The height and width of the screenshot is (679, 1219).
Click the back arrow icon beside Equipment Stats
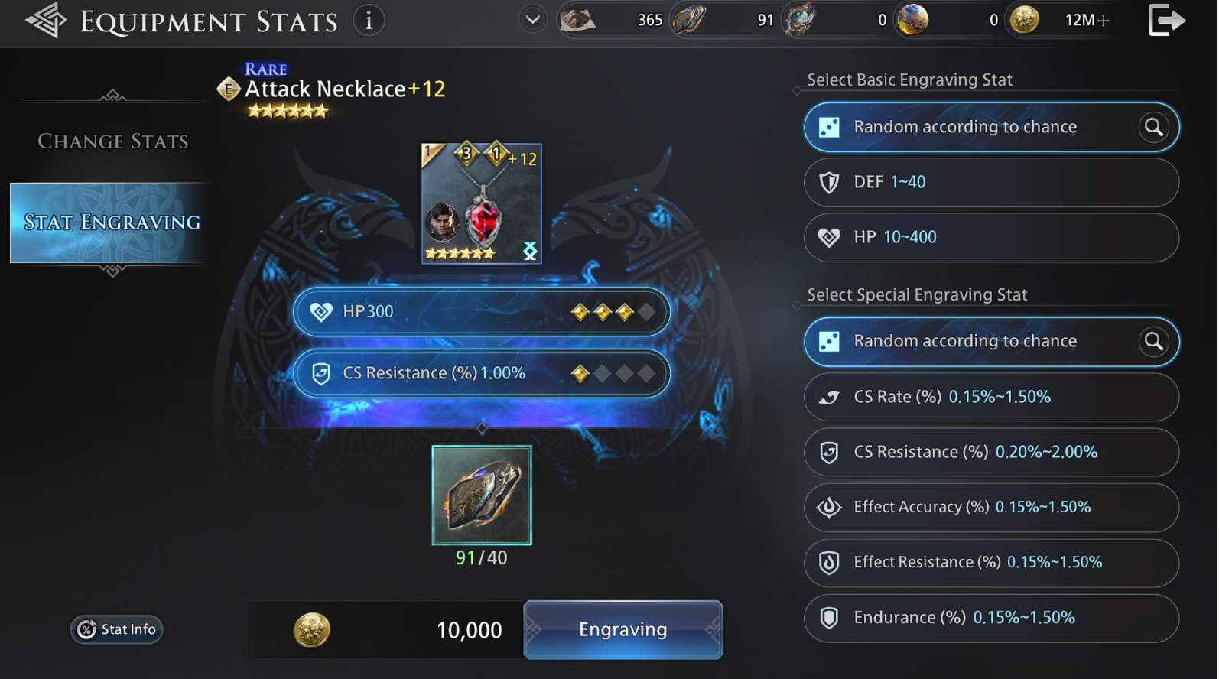point(46,21)
